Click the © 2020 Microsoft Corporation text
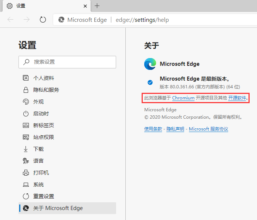 click(193, 117)
